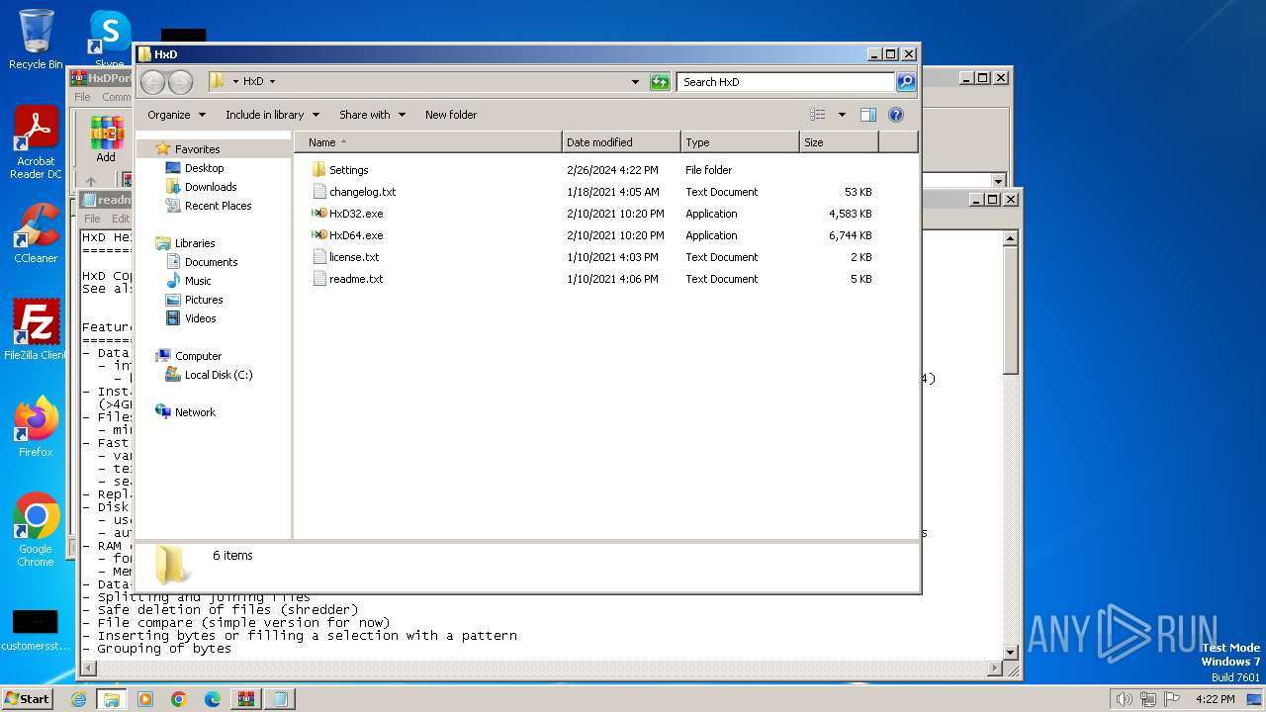Viewport: 1266px width, 712px height.
Task: Click the File Explorer taskbar button
Action: click(112, 699)
